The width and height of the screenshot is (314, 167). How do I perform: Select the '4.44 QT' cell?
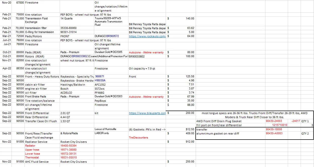(x=77, y=117)
